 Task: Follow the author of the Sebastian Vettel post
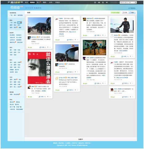point(58,40)
